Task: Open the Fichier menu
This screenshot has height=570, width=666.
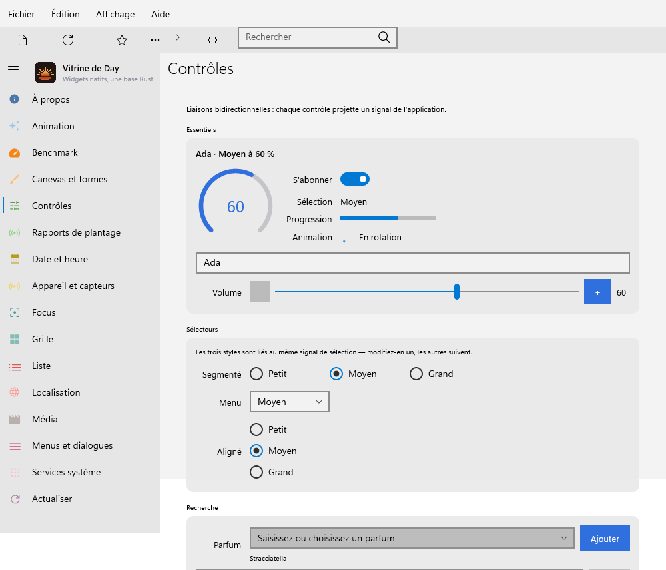Action: pos(21,14)
